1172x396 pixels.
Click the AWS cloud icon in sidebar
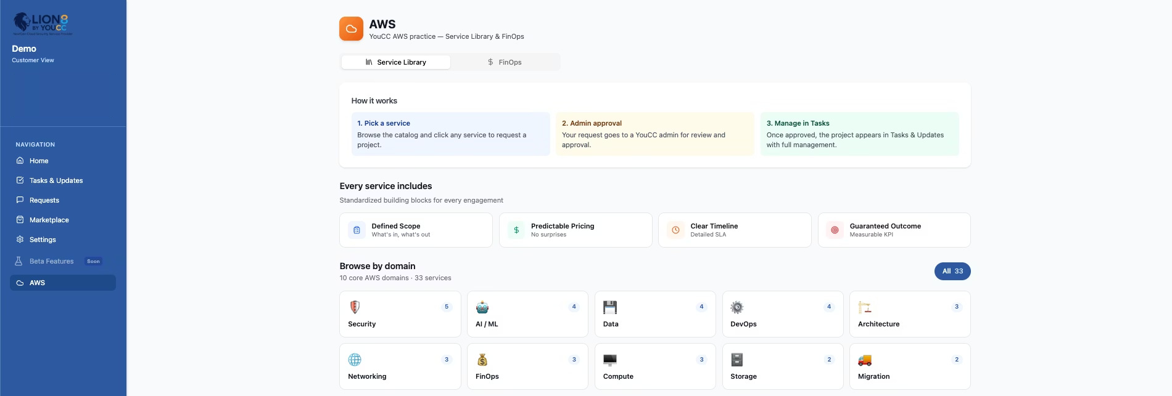(x=20, y=283)
